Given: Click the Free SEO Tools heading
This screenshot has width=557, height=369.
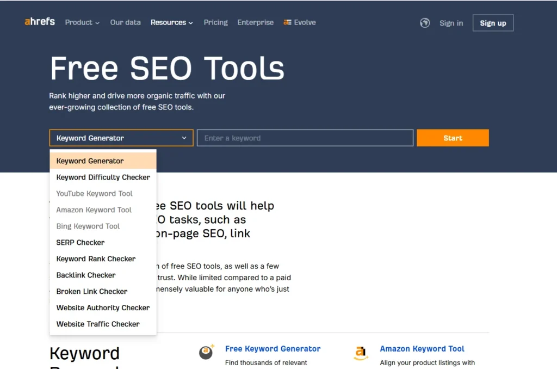Looking at the screenshot, I should (x=167, y=68).
